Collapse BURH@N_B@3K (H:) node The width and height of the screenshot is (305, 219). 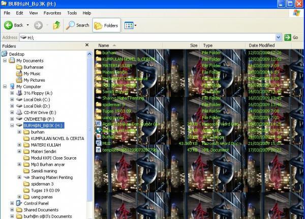pyautogui.click(x=12, y=126)
